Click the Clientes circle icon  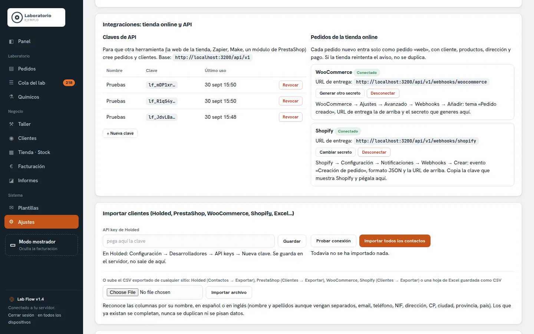point(11,138)
